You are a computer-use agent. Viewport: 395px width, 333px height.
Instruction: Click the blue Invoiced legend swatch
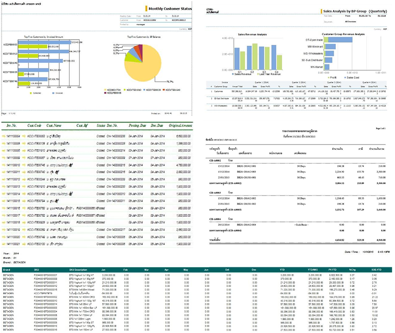(53, 93)
